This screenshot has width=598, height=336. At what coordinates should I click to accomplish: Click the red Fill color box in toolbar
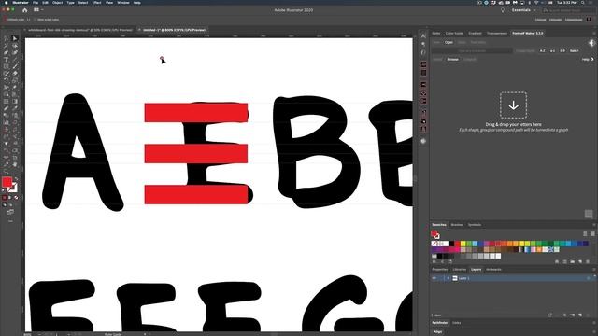tap(7, 183)
